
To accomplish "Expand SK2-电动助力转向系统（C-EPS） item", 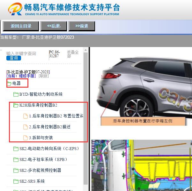I will point(50,149).
